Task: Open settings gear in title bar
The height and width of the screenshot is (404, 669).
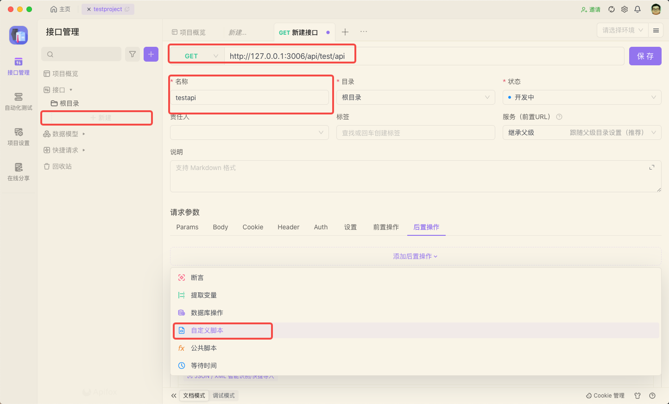Action: coord(625,9)
